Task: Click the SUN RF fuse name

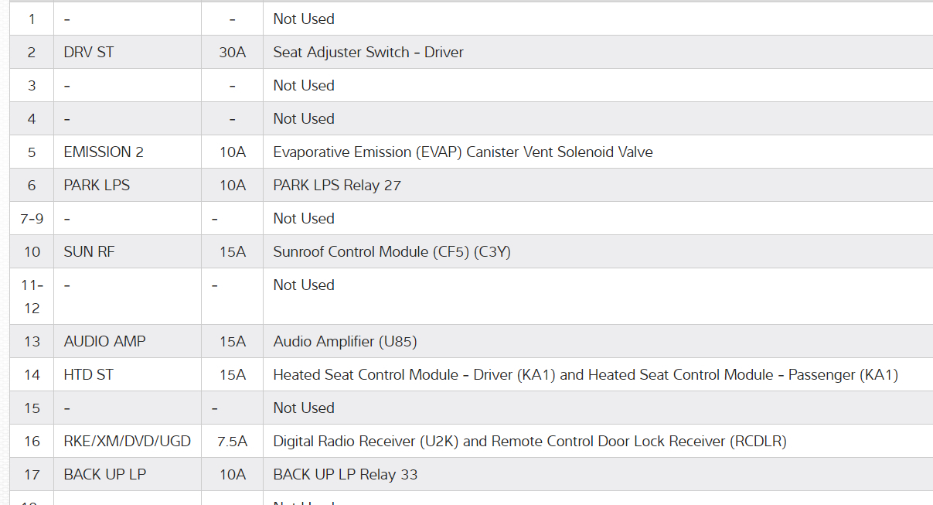Action: [x=89, y=252]
